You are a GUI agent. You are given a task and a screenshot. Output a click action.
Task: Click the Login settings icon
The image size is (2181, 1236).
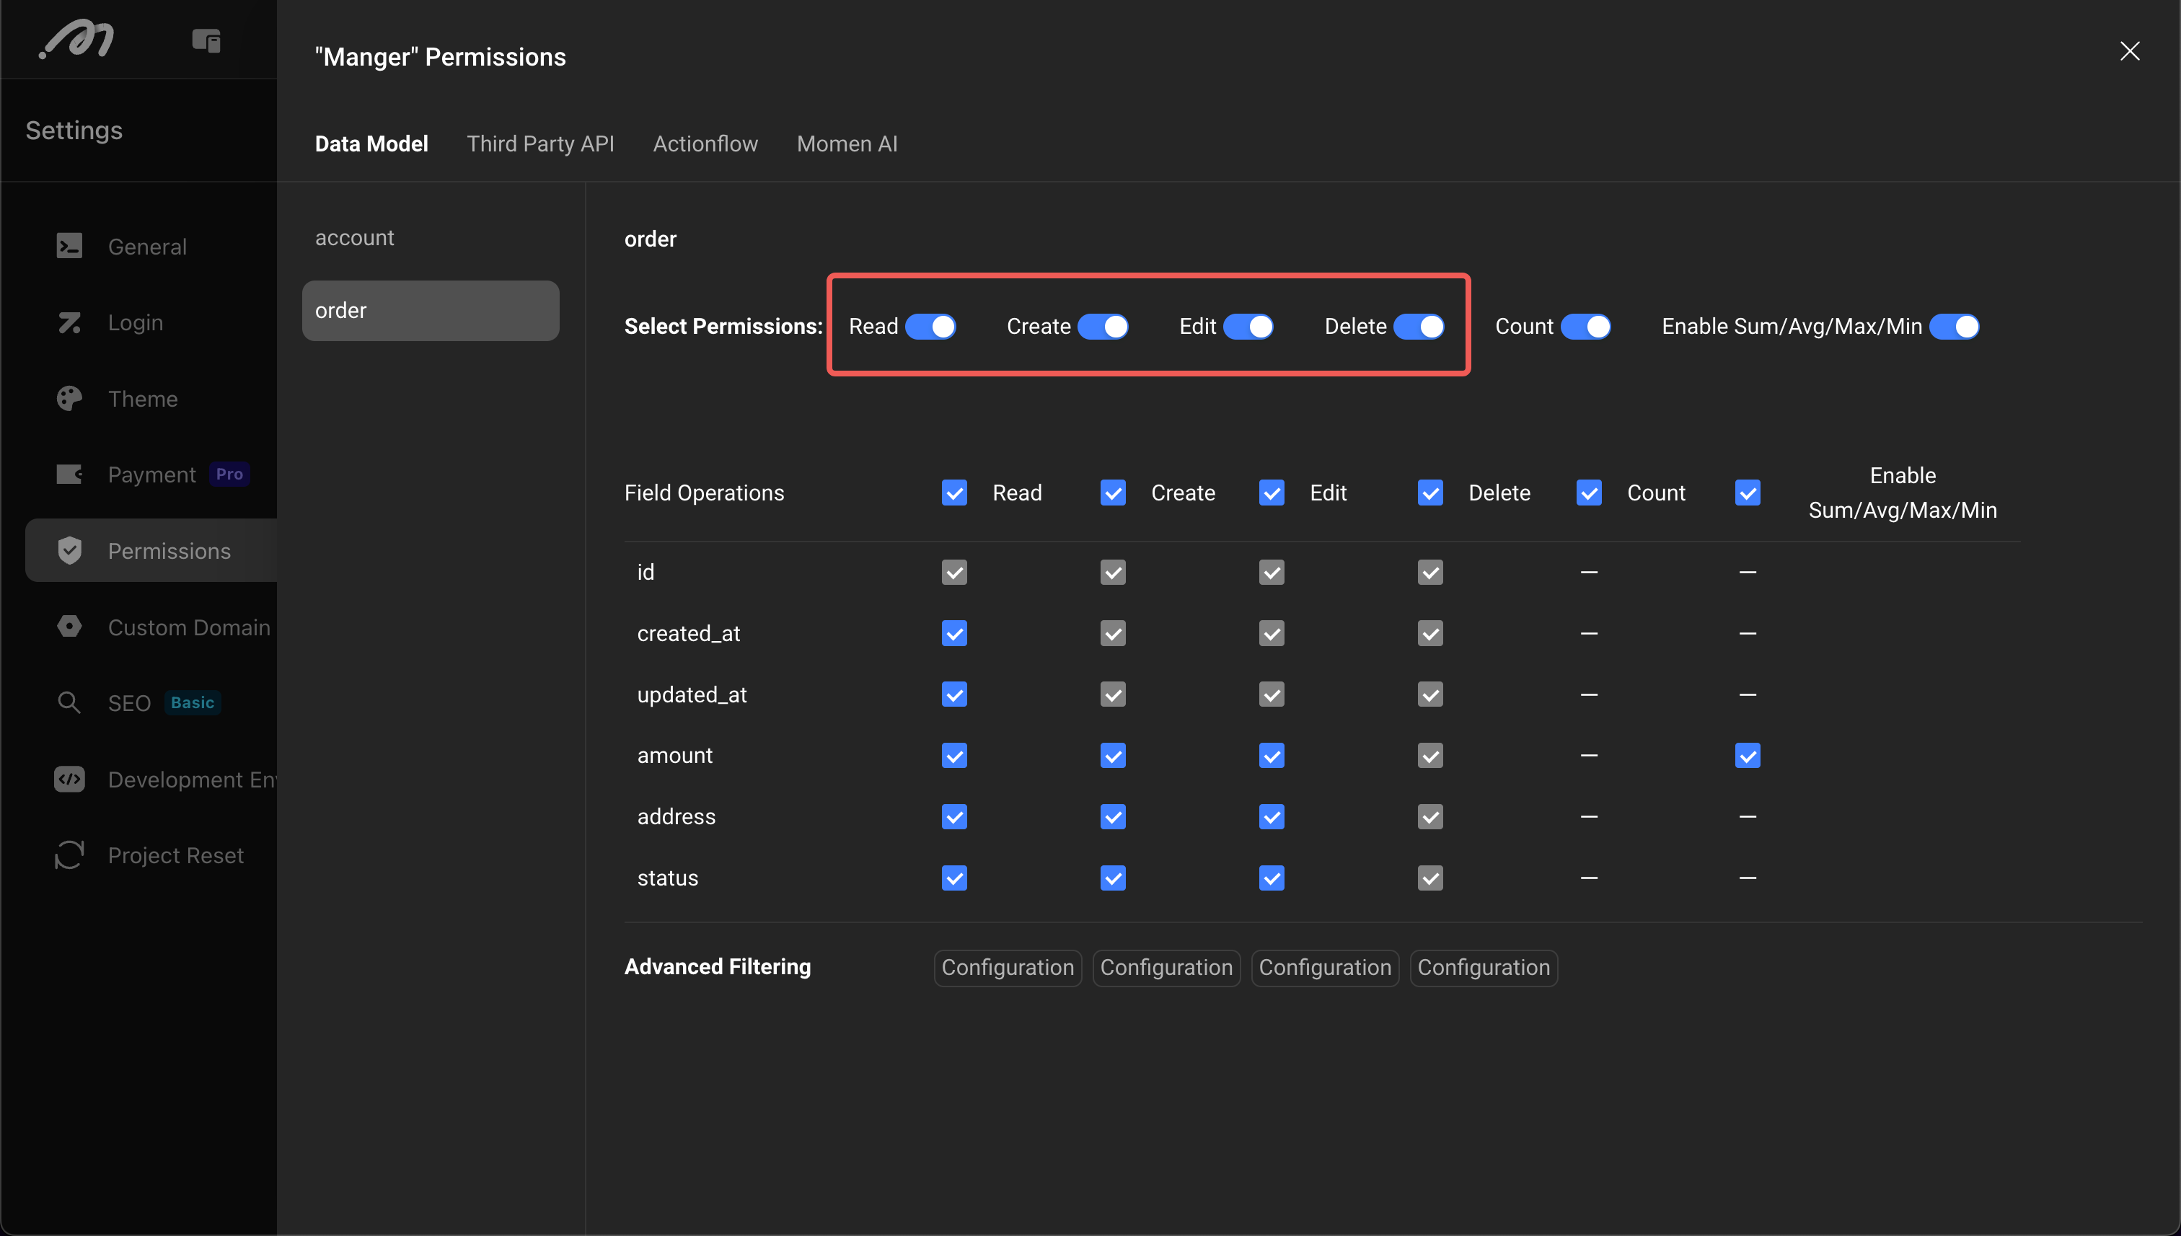[70, 322]
